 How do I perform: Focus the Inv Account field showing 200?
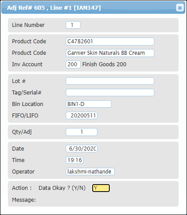point(73,64)
